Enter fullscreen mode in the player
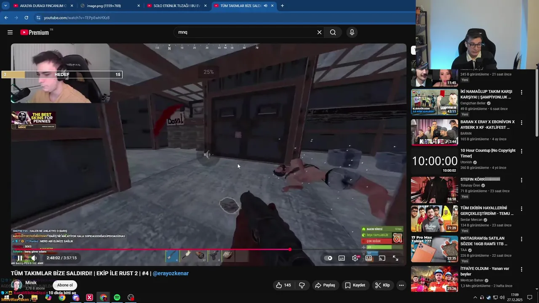 point(395,258)
